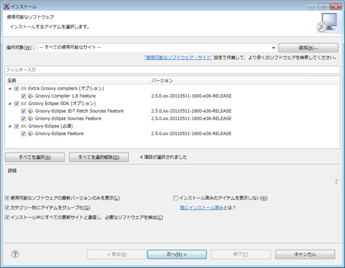345x268 pixels.
Task: Select Groovy-Eclipse JDT Patch Sources Feature row
Action: coord(79,111)
